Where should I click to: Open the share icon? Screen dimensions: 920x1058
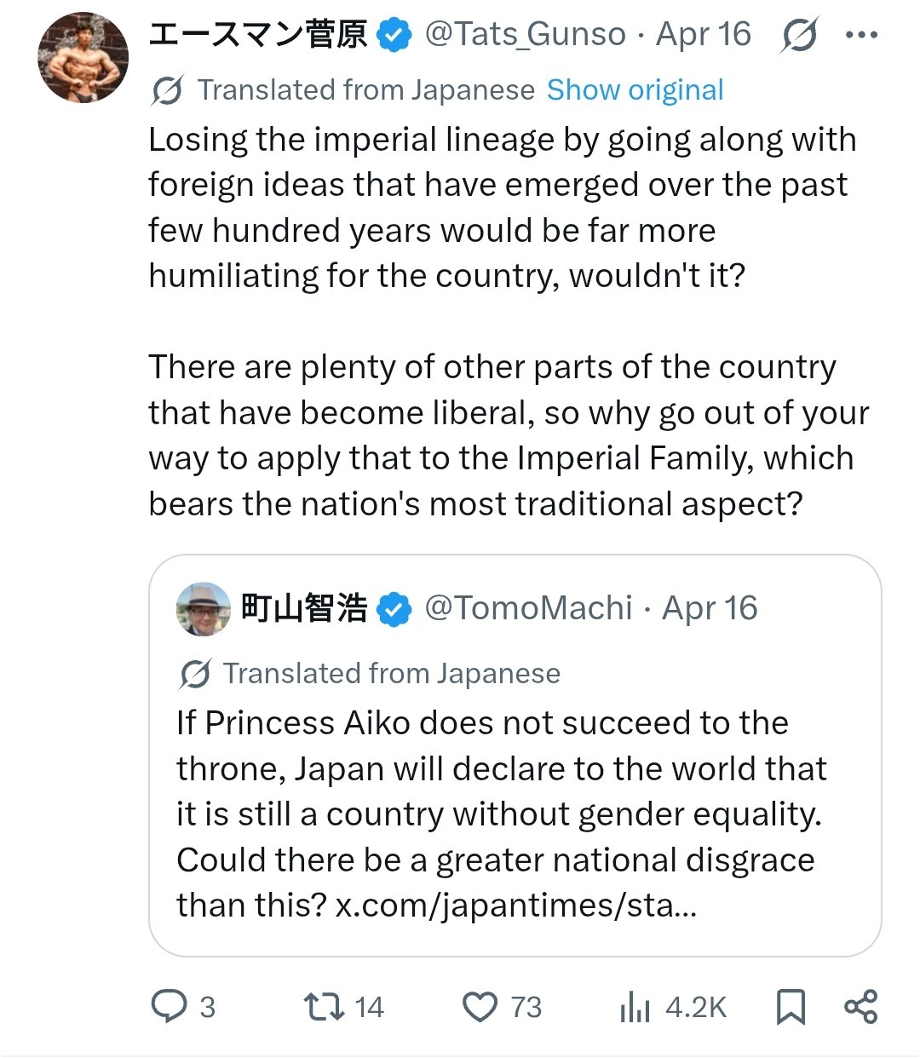tap(860, 1006)
